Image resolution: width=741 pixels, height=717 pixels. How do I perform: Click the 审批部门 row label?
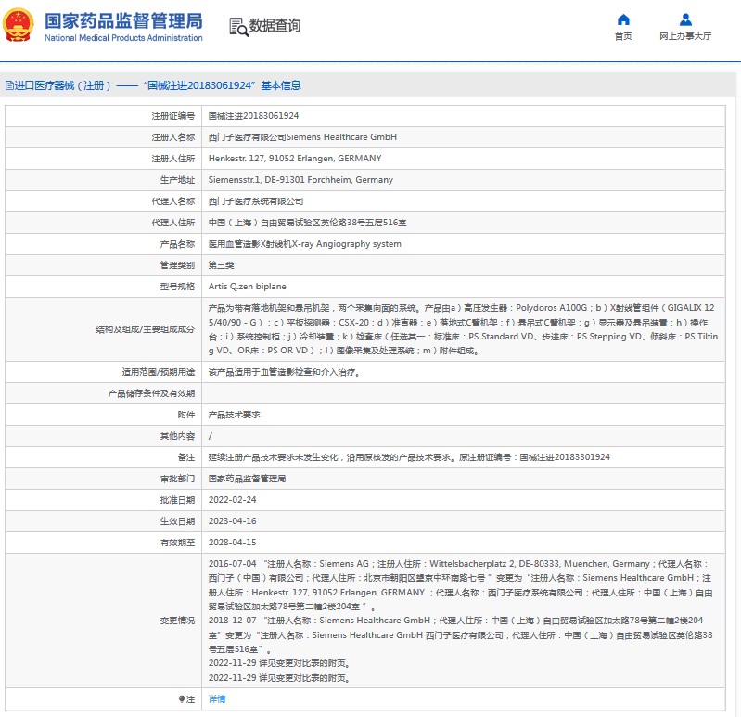click(177, 479)
